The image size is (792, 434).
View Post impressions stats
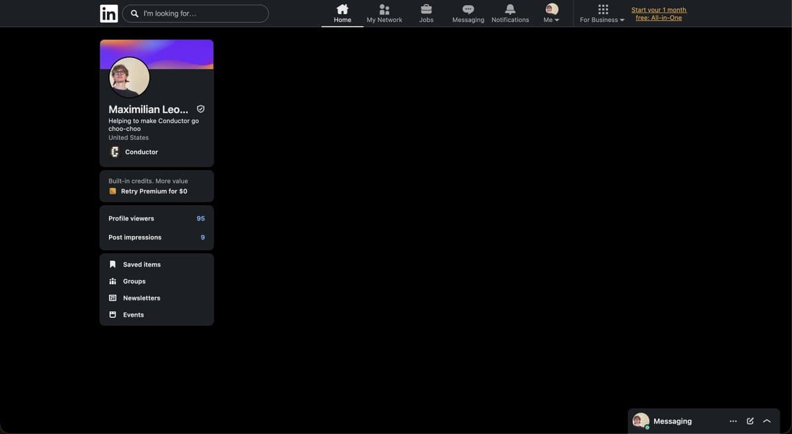tap(157, 237)
